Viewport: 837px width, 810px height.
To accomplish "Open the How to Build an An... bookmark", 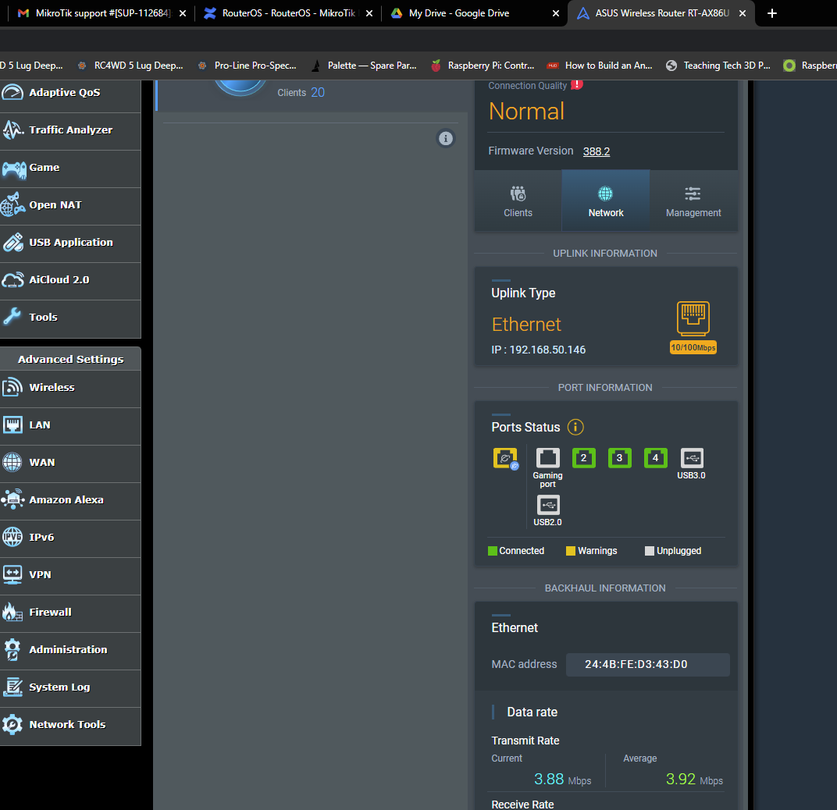I will pos(600,66).
